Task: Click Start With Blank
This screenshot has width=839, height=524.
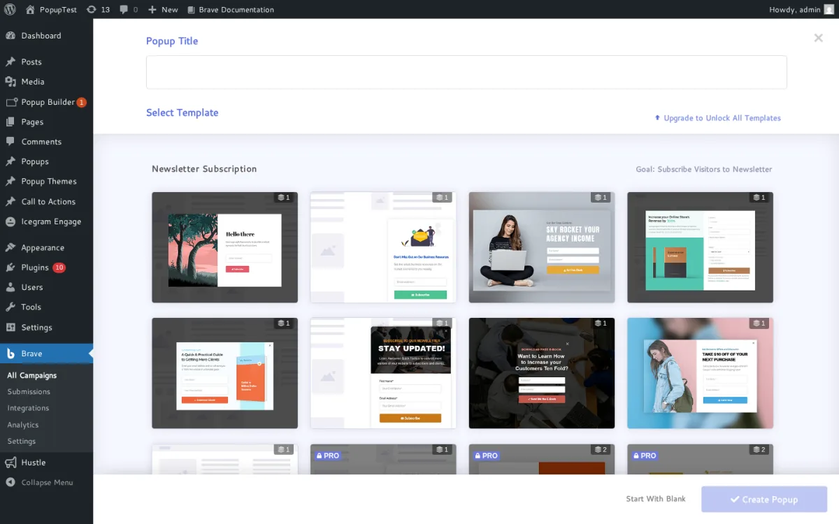Action: tap(656, 499)
